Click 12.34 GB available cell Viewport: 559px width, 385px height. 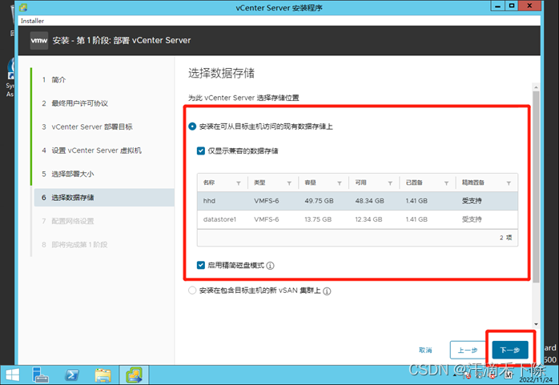(368, 219)
